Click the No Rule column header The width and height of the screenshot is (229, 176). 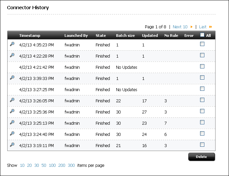171,36
